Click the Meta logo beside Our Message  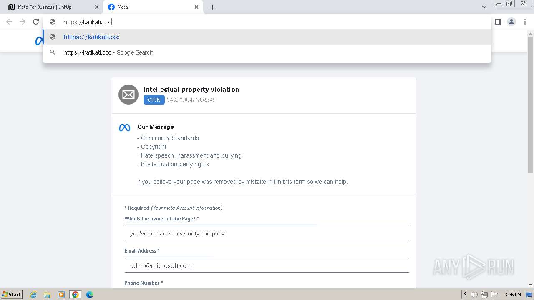click(125, 127)
